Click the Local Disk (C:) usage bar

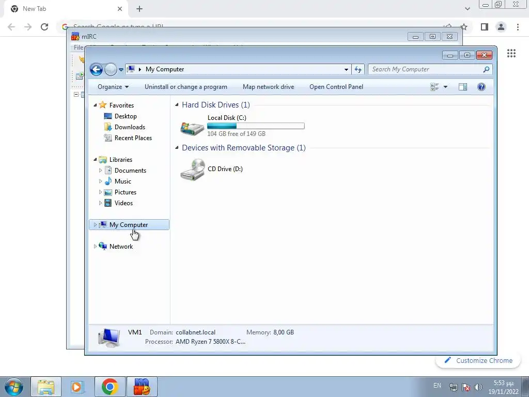click(256, 126)
